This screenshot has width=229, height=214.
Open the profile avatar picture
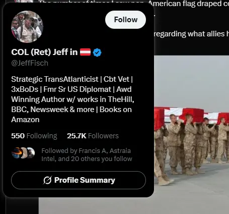(x=27, y=27)
